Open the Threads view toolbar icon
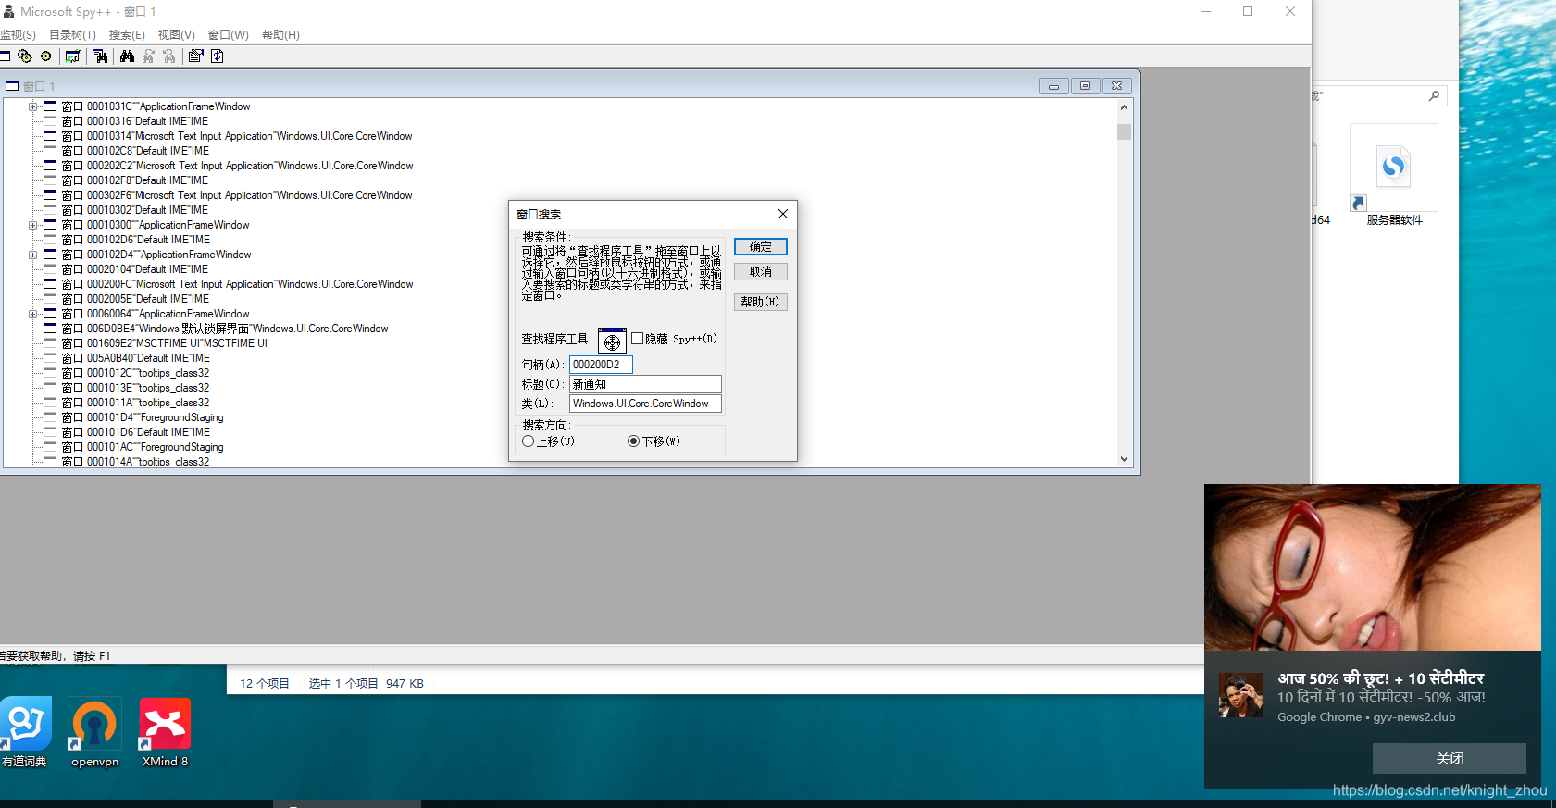The width and height of the screenshot is (1556, 808). (x=46, y=56)
